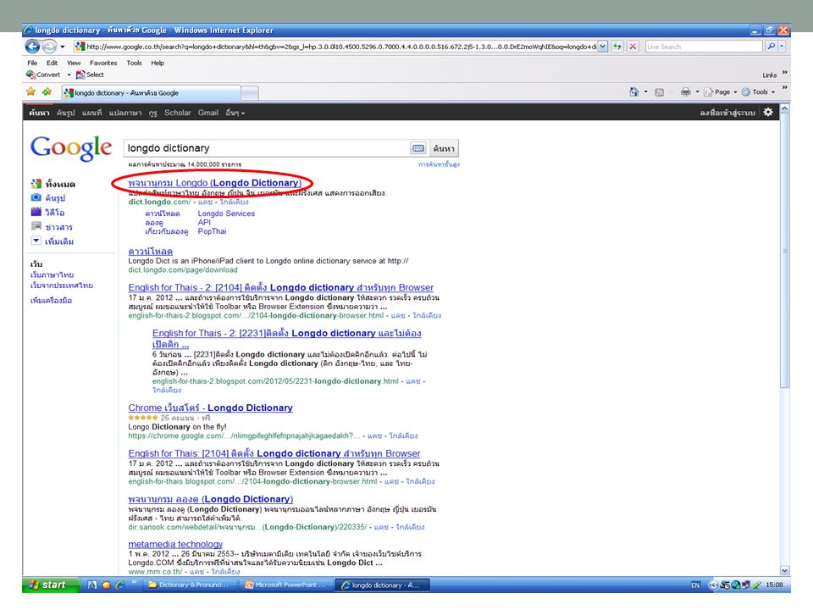Click PopThai sitelink
Screen dimensions: 813x610
[x=212, y=231]
